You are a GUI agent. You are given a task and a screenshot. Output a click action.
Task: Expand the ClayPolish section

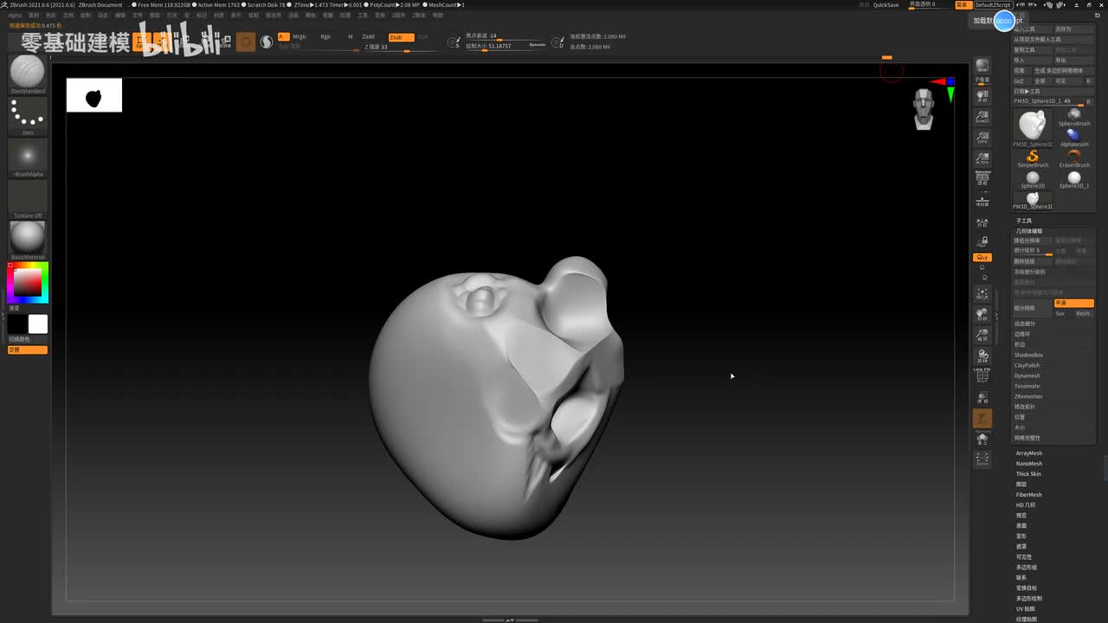coord(1027,365)
